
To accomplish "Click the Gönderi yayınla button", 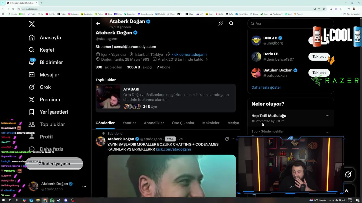I will (54, 164).
